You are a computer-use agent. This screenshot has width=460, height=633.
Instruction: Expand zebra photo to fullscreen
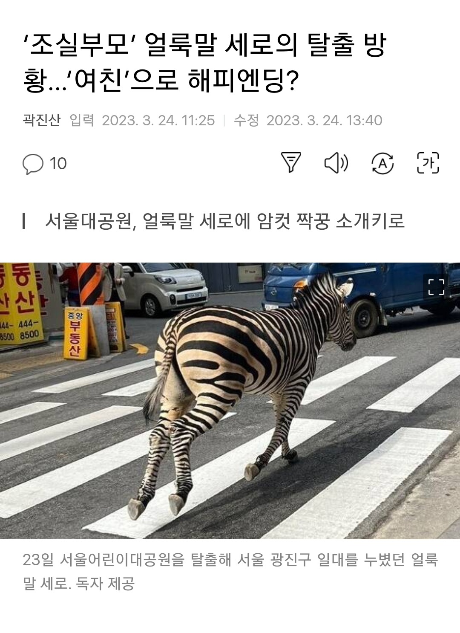click(436, 287)
